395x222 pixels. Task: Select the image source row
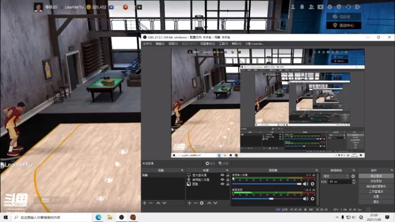[208, 184]
